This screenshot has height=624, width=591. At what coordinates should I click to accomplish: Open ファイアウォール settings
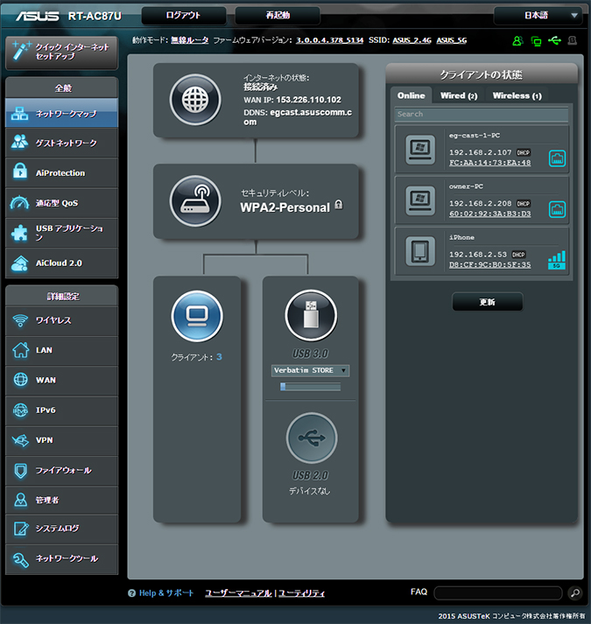click(62, 470)
